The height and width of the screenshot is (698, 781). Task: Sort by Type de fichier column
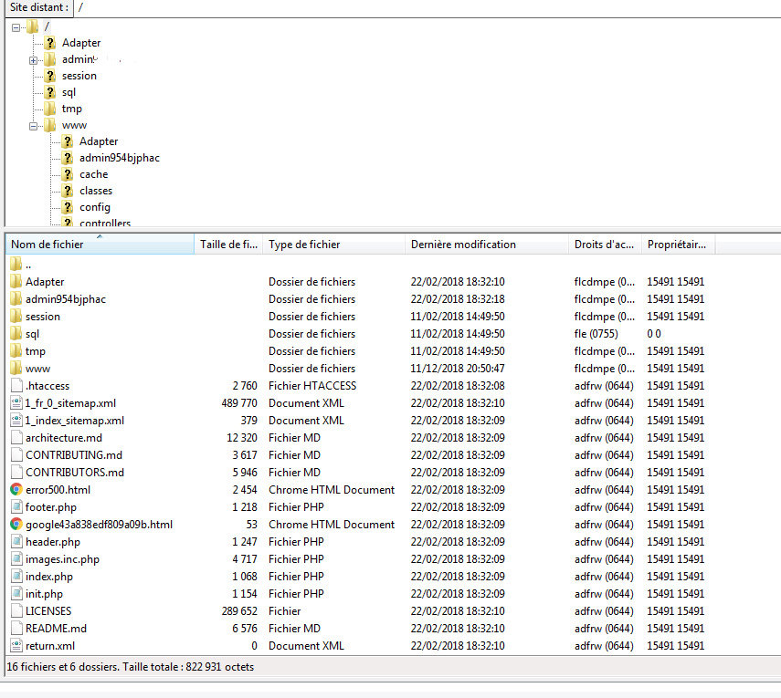point(334,245)
